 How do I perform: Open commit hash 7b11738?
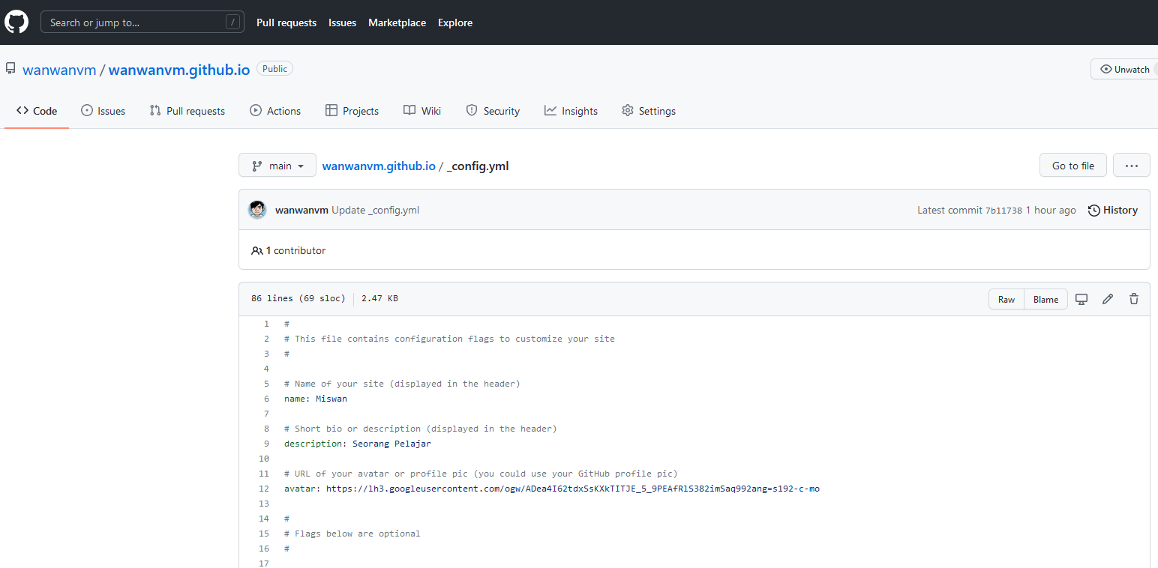click(1003, 211)
